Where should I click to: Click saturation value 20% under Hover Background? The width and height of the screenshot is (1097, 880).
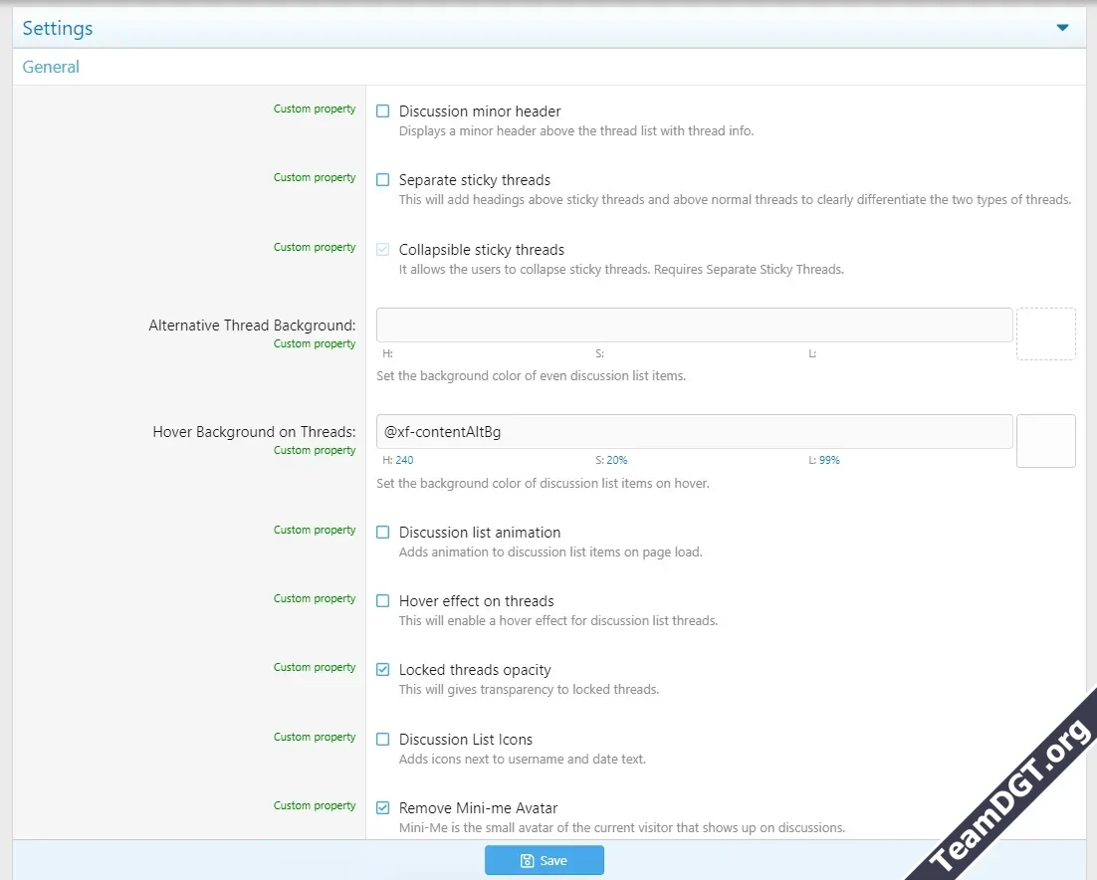(x=616, y=461)
